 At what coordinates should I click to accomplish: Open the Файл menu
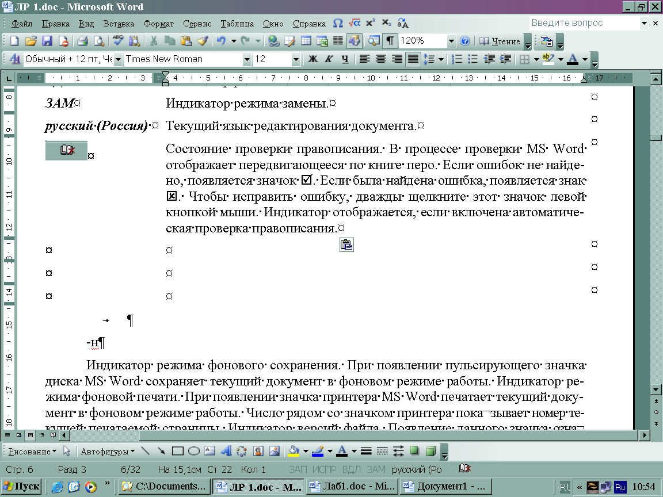pyautogui.click(x=21, y=24)
